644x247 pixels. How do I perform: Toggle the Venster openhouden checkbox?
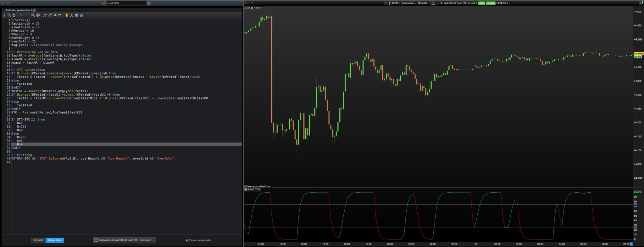(187, 240)
